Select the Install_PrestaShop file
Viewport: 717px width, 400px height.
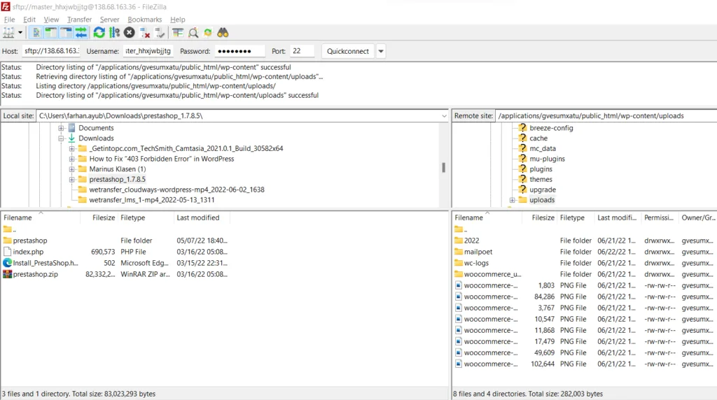116,263
